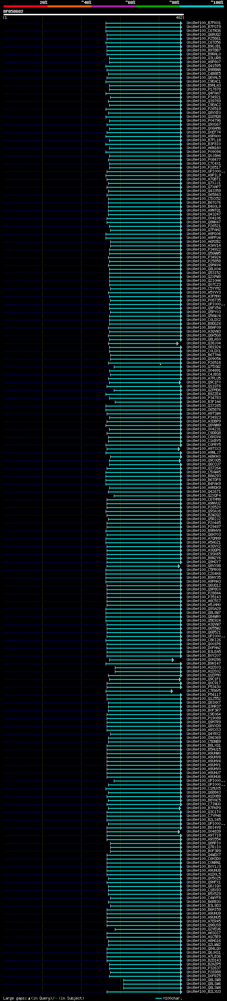Click the orange ~40% identity color band

(x=70, y=6)
